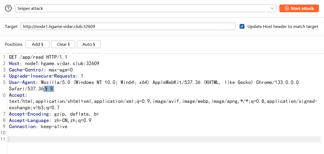This screenshot has height=154, width=324.
Task: Click the highlighted § § payload marker
Action: (49, 89)
